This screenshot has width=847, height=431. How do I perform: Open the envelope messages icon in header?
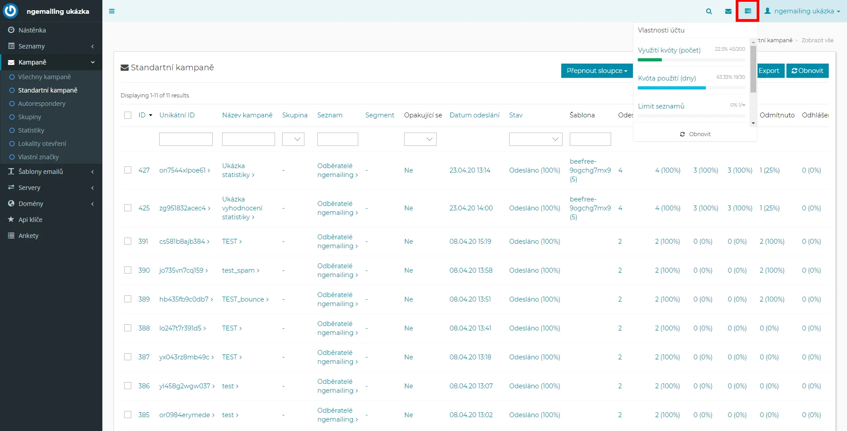(728, 11)
